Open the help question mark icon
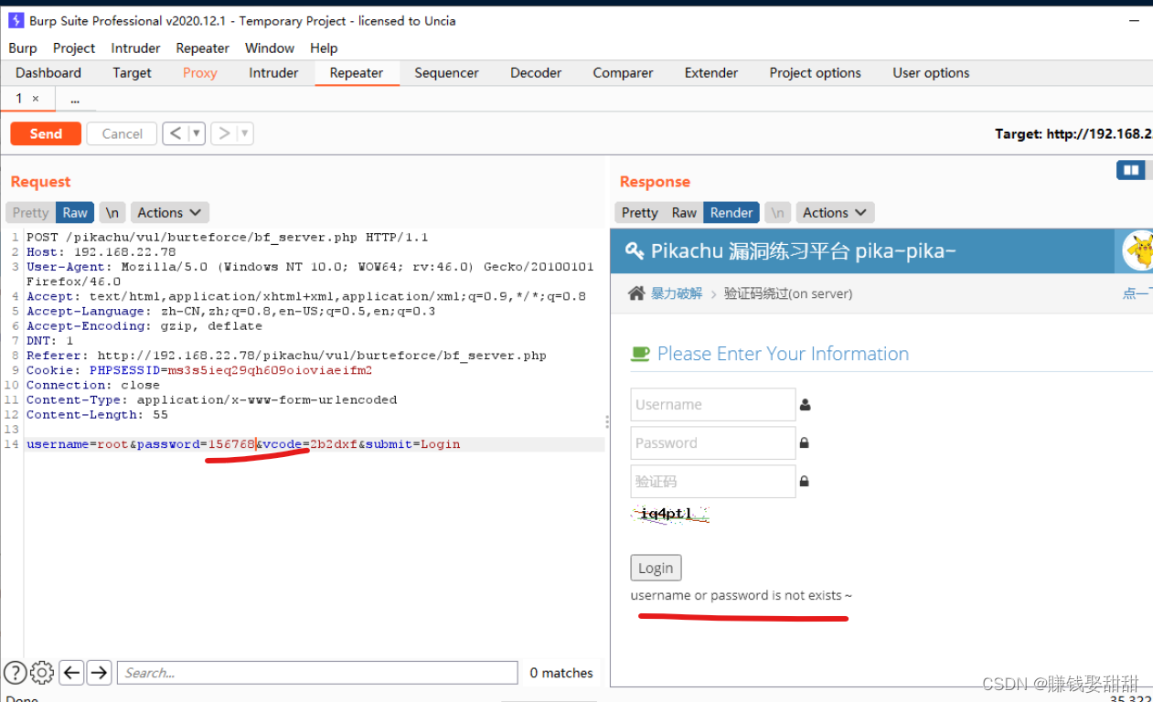 tap(15, 673)
